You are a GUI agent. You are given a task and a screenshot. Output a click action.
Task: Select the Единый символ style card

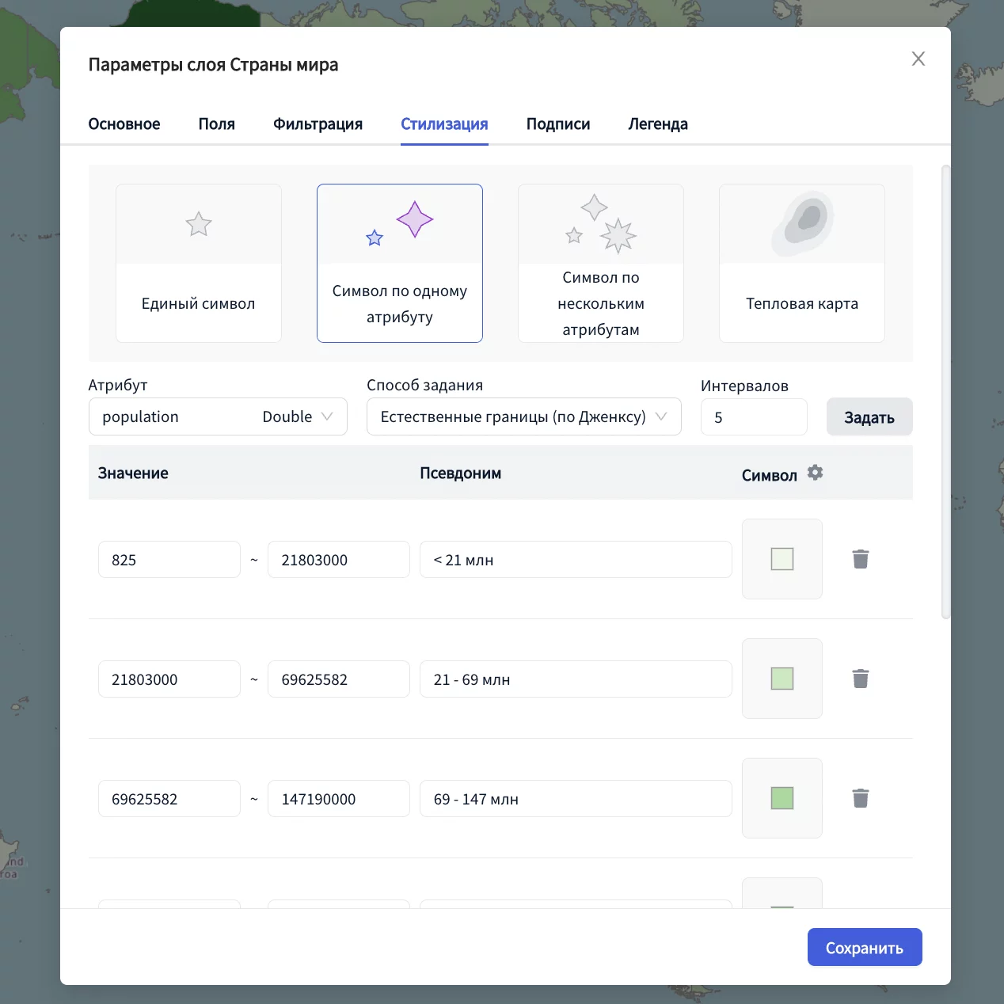[199, 263]
